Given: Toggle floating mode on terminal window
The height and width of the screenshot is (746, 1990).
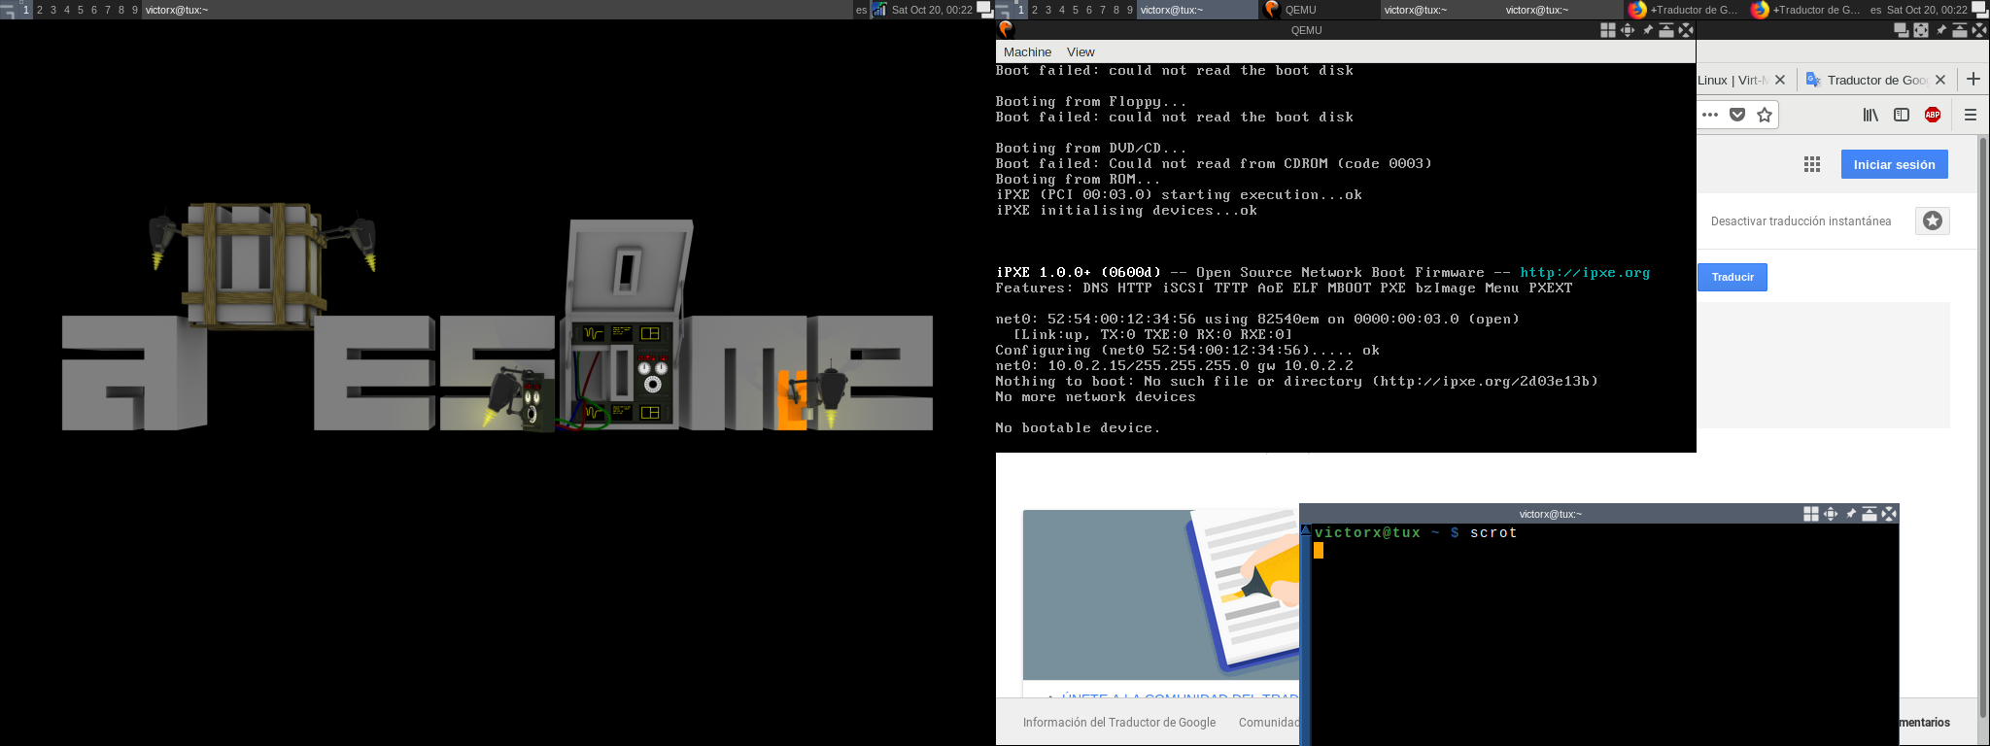Looking at the screenshot, I should (1811, 514).
